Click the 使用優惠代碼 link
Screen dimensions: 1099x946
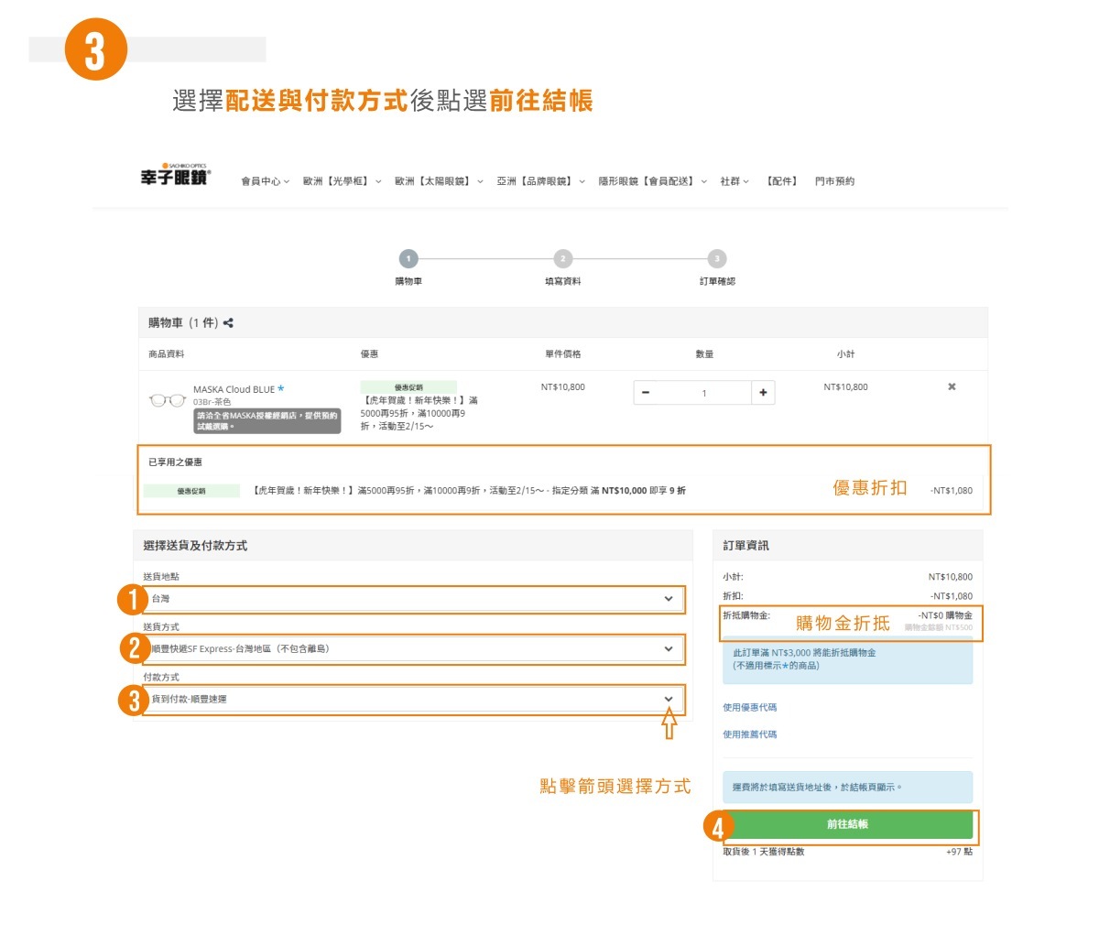750,709
